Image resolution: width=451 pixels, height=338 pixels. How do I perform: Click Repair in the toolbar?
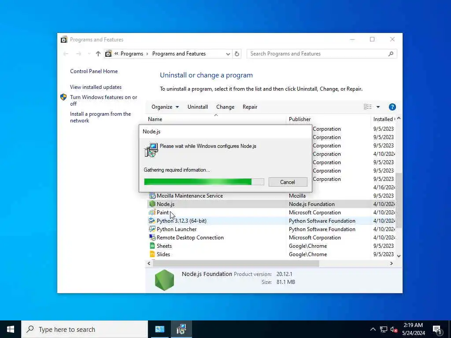tap(250, 107)
